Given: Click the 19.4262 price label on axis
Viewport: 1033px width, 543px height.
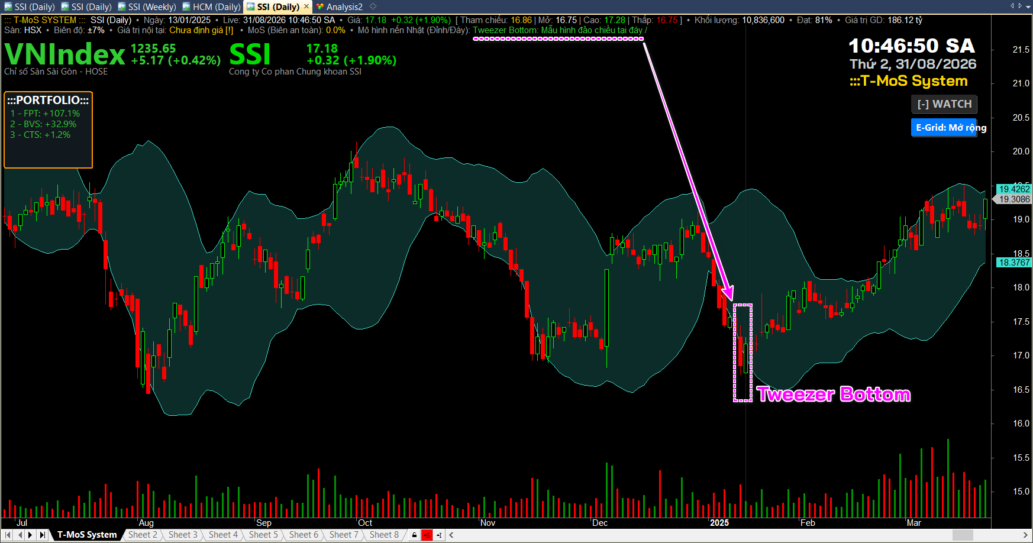Looking at the screenshot, I should point(1014,189).
